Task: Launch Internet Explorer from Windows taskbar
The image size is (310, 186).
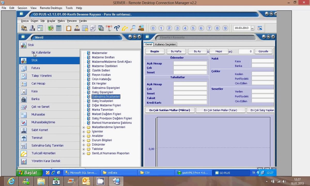Action: 11,181
